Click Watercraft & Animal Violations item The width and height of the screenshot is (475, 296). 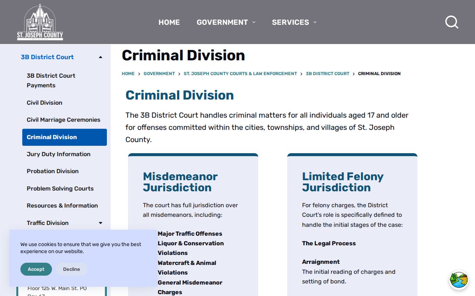coord(187,268)
